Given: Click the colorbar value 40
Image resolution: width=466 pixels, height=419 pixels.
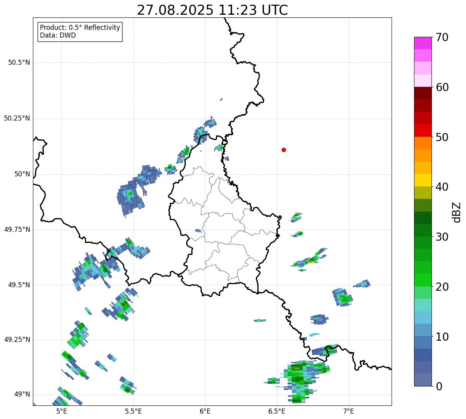Looking at the screenshot, I should (442, 187).
